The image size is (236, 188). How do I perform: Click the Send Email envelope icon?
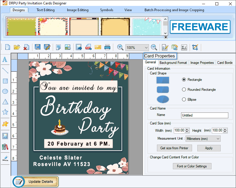pos(98,47)
